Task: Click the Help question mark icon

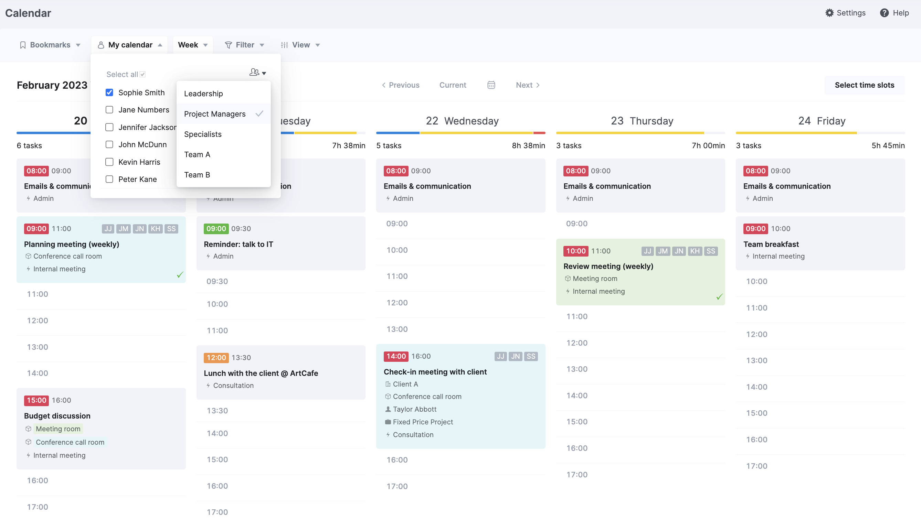Action: [x=884, y=13]
